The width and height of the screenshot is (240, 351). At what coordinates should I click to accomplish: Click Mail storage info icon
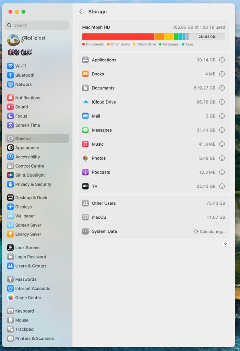click(x=222, y=116)
